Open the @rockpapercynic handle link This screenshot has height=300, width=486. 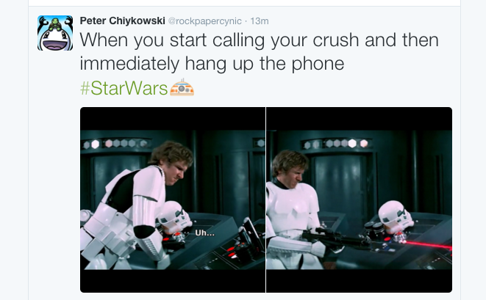[204, 21]
